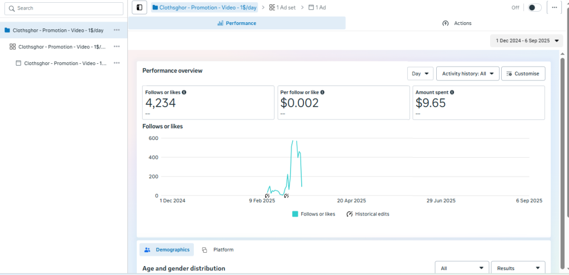Click the first historical edits marker on chart
The height and width of the screenshot is (275, 569).
pos(267,196)
